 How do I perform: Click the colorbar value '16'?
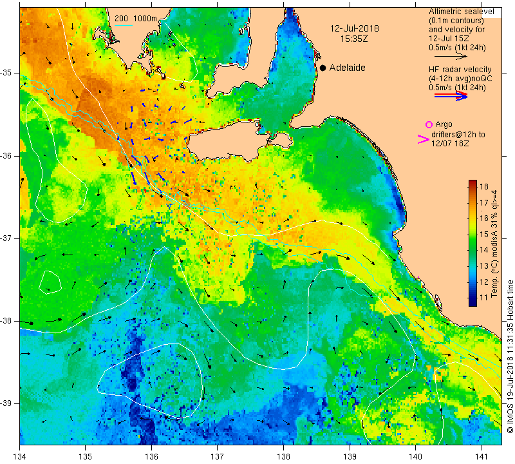484,218
